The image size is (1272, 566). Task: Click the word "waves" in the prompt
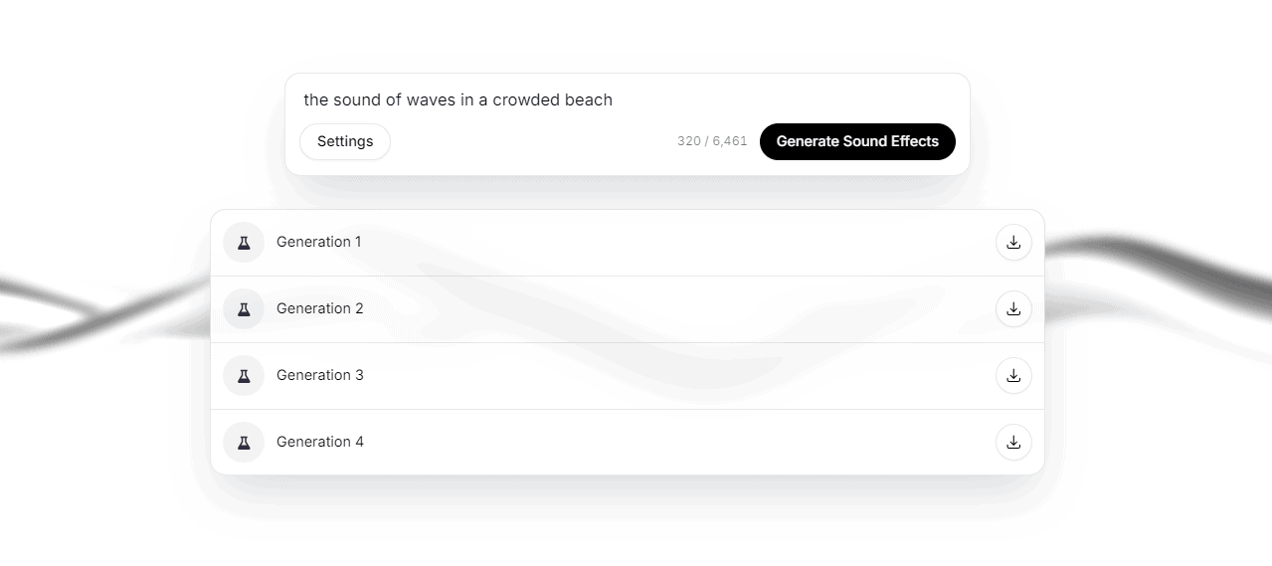(431, 99)
